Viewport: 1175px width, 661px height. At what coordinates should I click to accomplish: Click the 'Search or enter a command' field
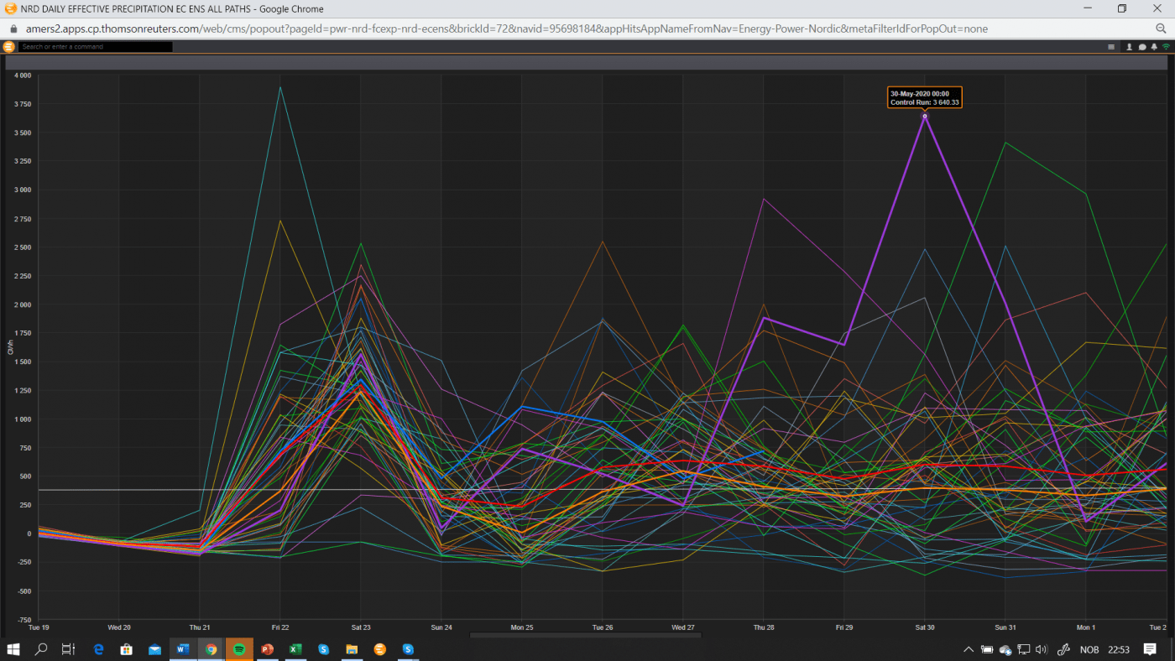pyautogui.click(x=96, y=47)
